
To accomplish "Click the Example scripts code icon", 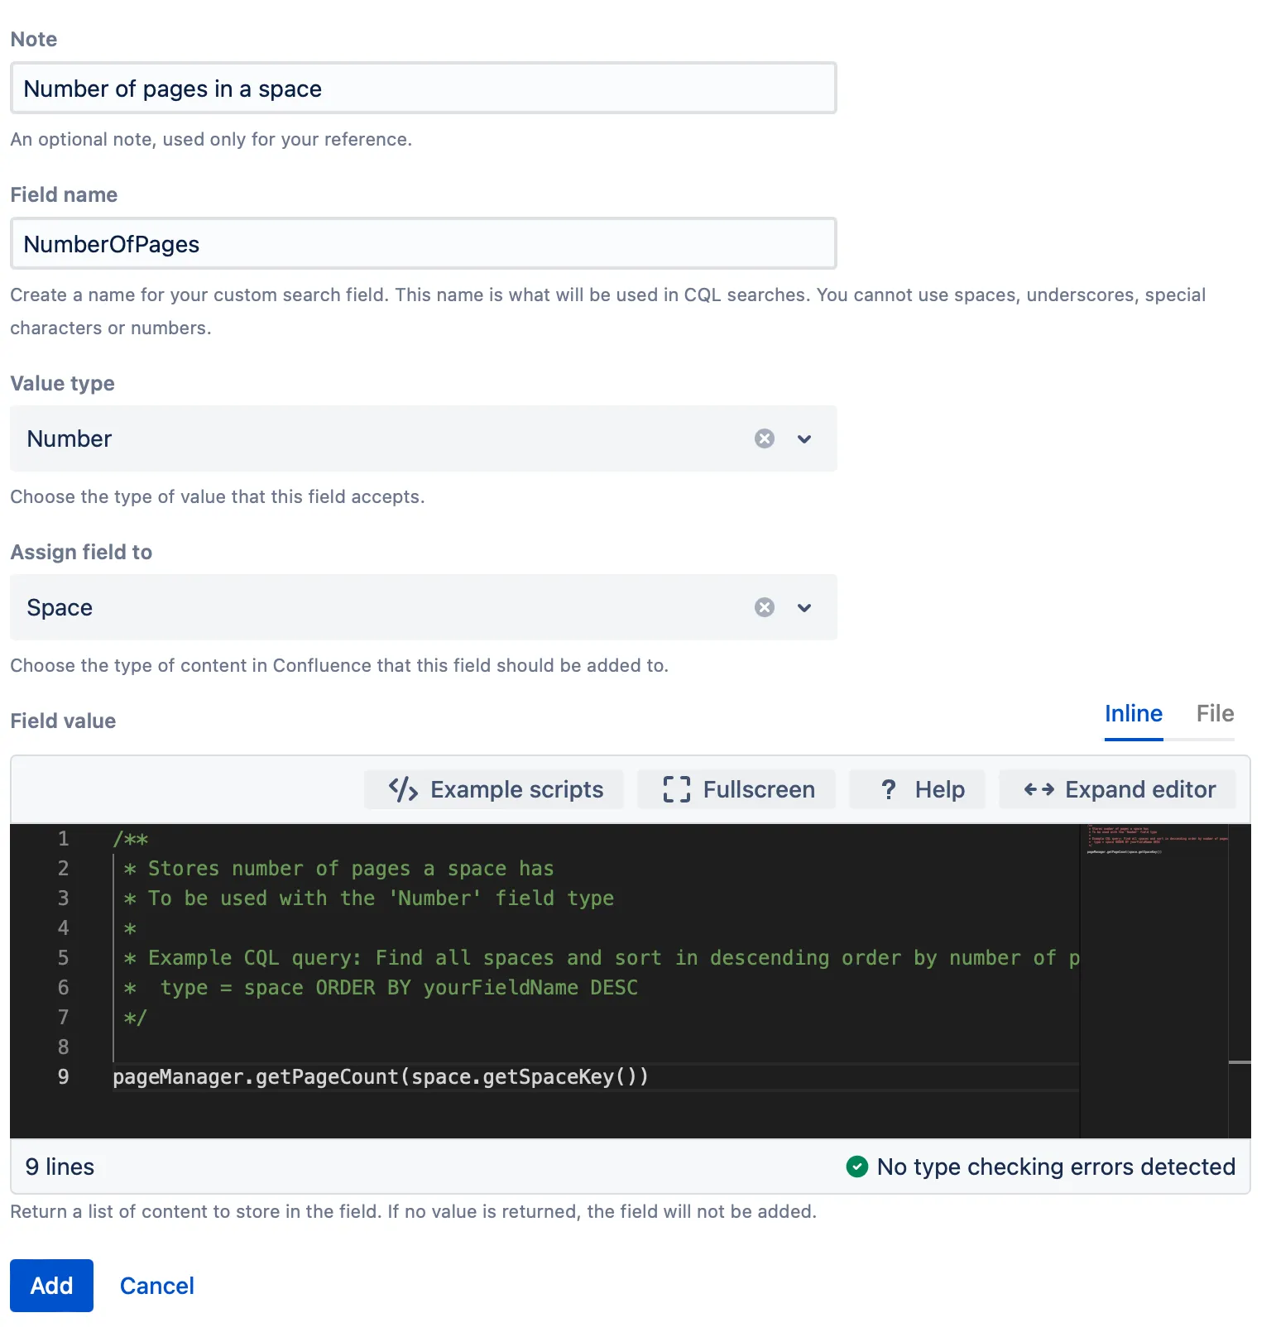I will click(x=403, y=789).
